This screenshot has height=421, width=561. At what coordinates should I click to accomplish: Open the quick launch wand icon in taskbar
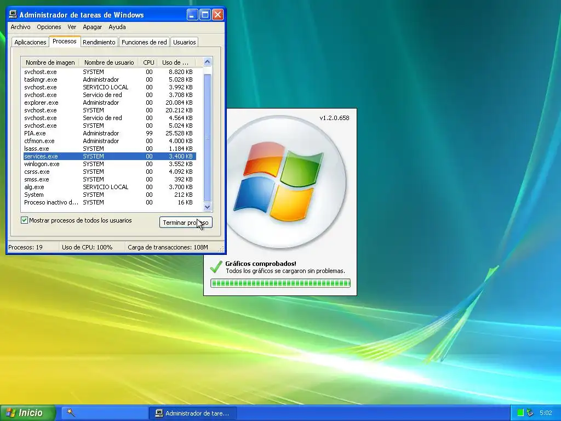[71, 413]
